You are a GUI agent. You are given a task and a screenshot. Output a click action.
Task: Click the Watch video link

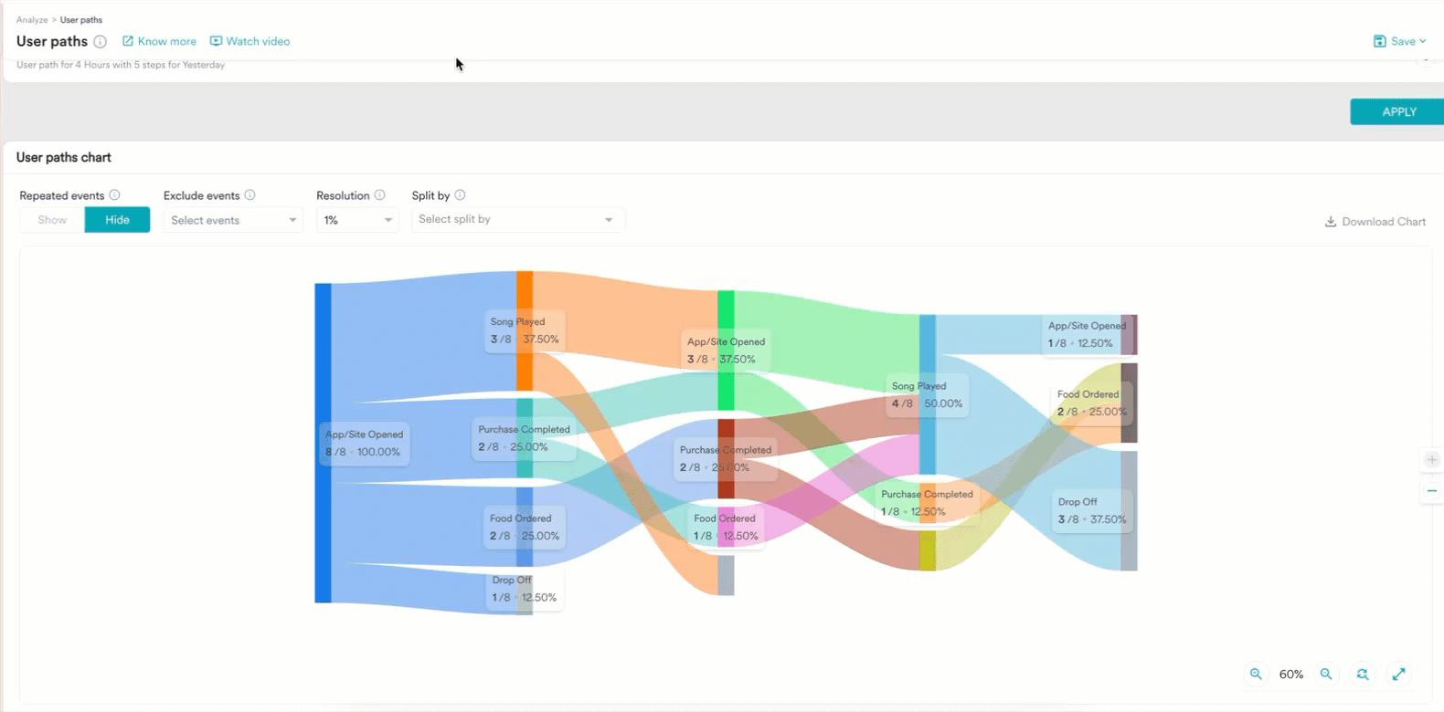250,41
